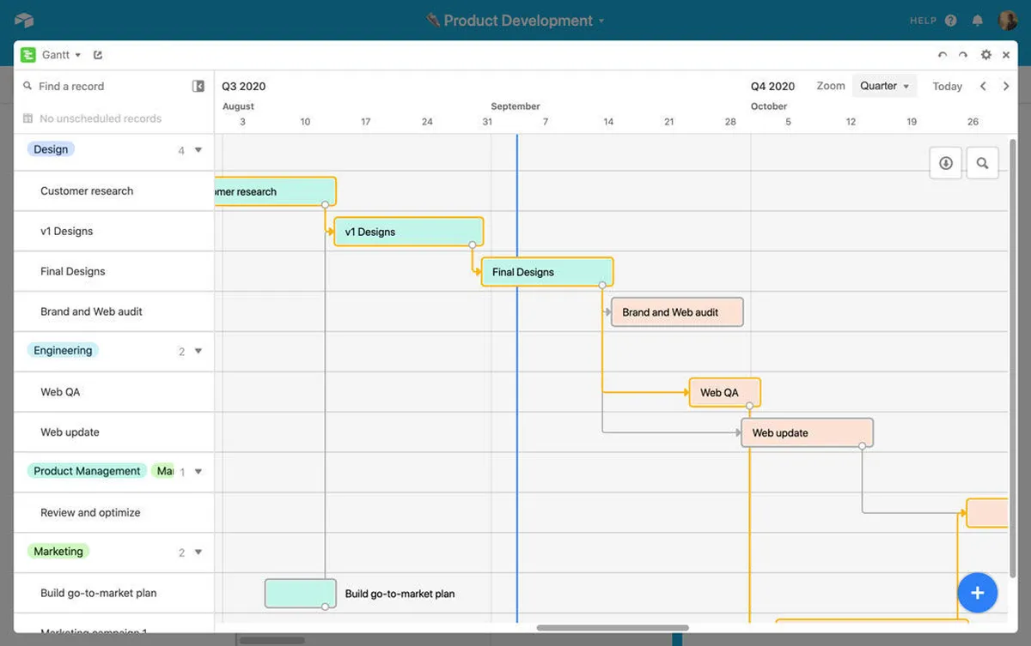Click the blue add record plus button
Image resolution: width=1031 pixels, height=646 pixels.
[977, 593]
